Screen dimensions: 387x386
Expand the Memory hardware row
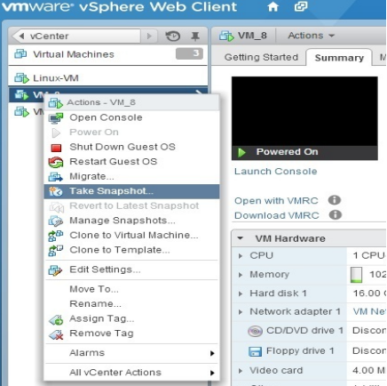click(241, 275)
